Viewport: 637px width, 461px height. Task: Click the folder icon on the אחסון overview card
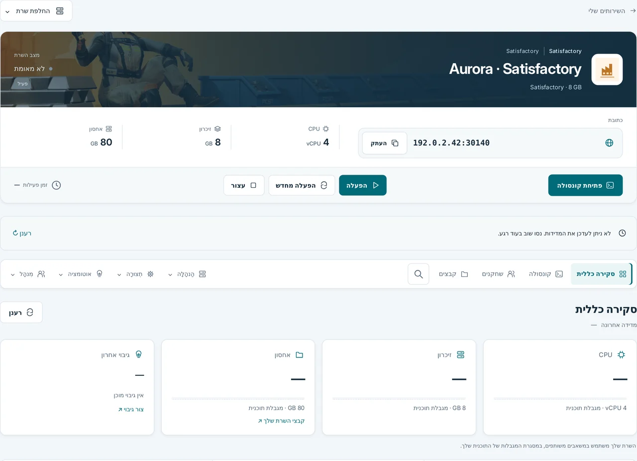tap(299, 355)
